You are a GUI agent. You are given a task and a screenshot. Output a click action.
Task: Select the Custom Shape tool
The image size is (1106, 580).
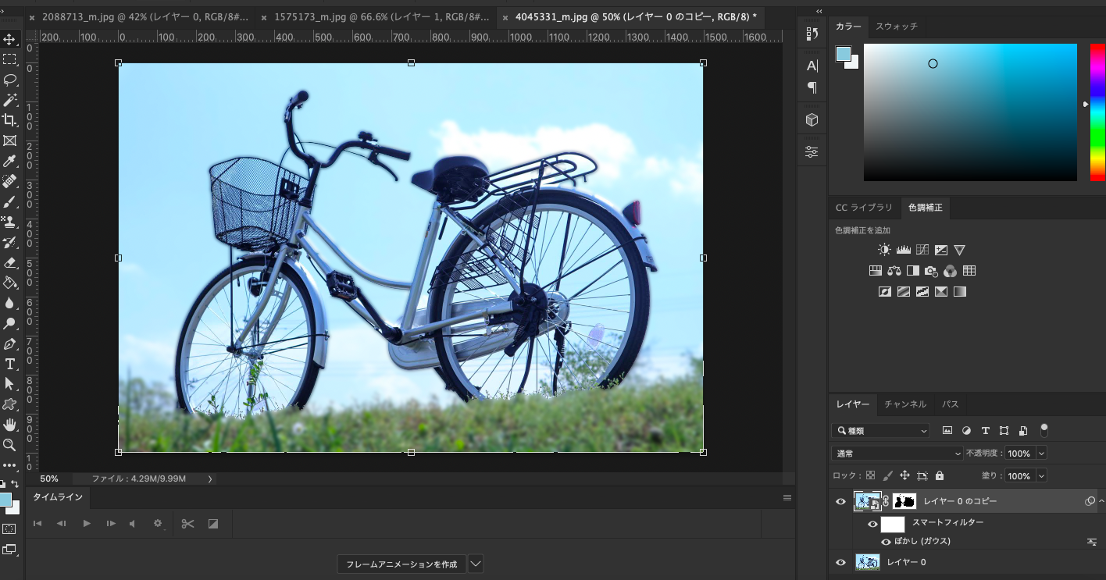pos(9,404)
